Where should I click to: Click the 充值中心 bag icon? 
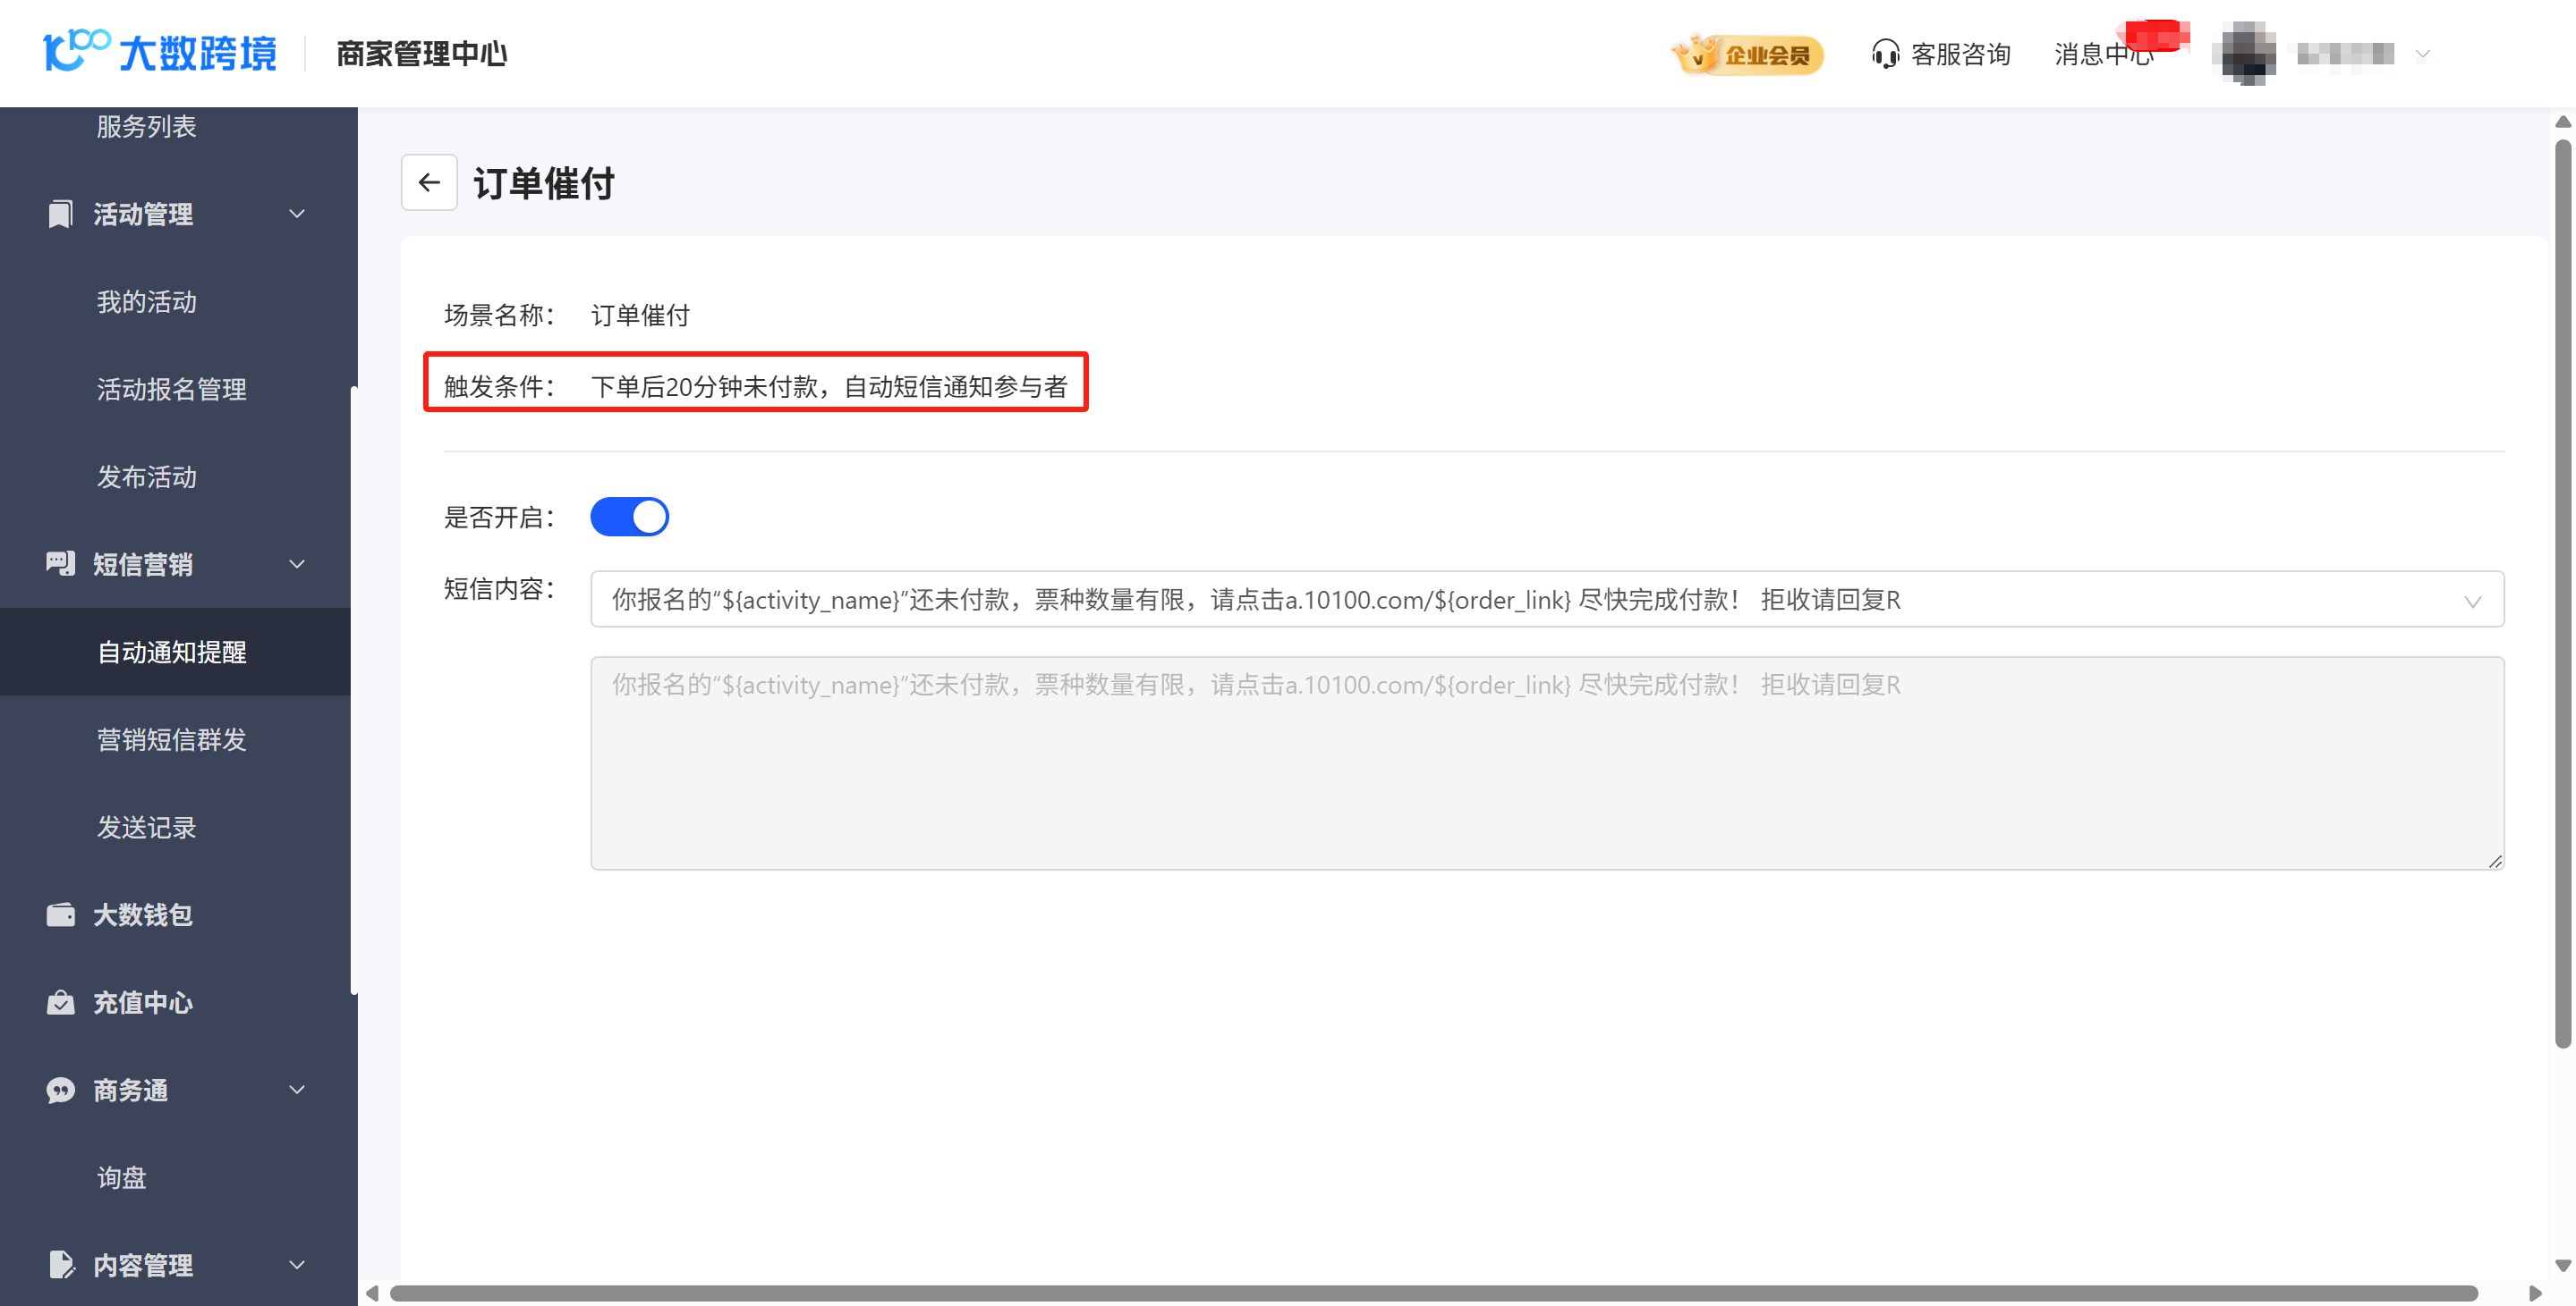[60, 1002]
